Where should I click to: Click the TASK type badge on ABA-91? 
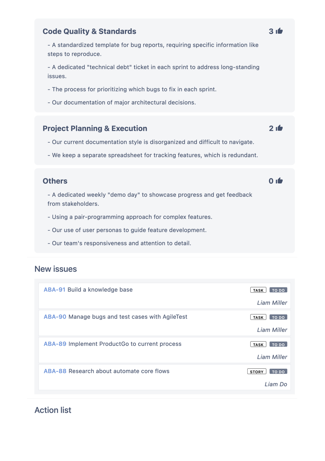[258, 290]
